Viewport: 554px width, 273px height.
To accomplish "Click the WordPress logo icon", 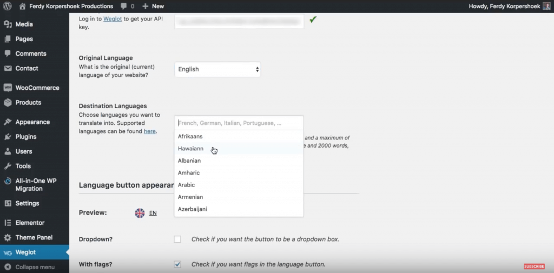I will point(8,6).
